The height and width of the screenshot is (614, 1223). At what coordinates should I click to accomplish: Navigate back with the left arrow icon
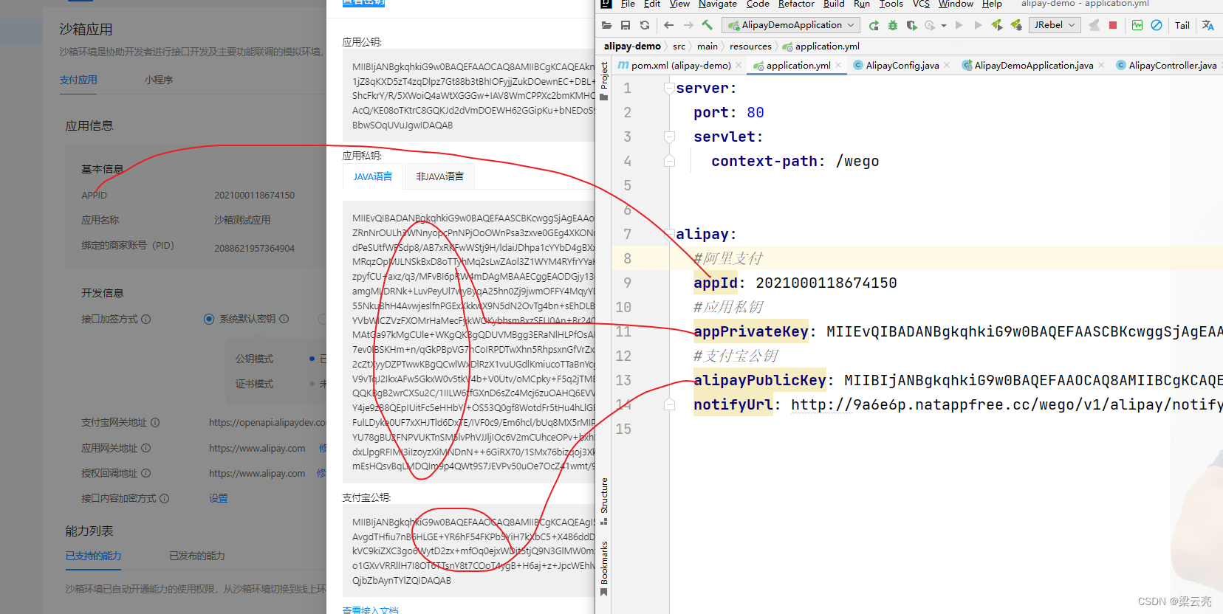tap(668, 25)
